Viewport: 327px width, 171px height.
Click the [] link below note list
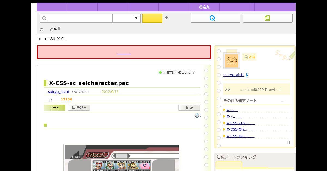coord(289,142)
